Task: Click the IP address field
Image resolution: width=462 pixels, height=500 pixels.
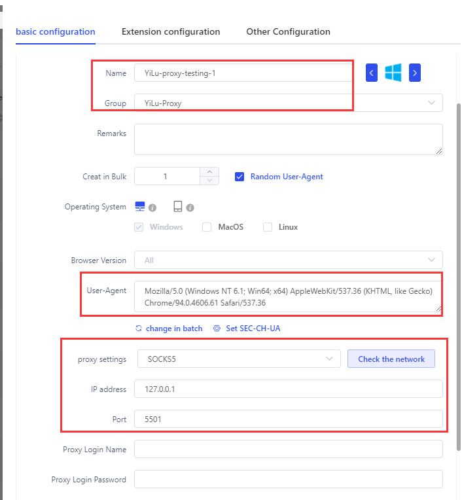Action: click(288, 389)
